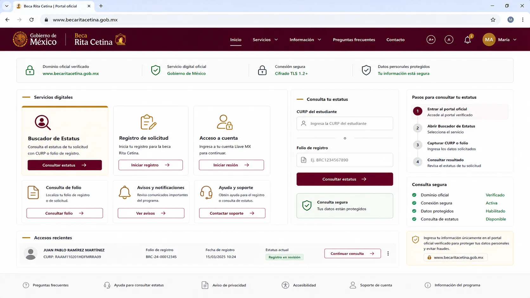530x298 pixels.
Task: Click the CURP RAAM110201HDFMRRA09 text
Action: [x=72, y=257]
